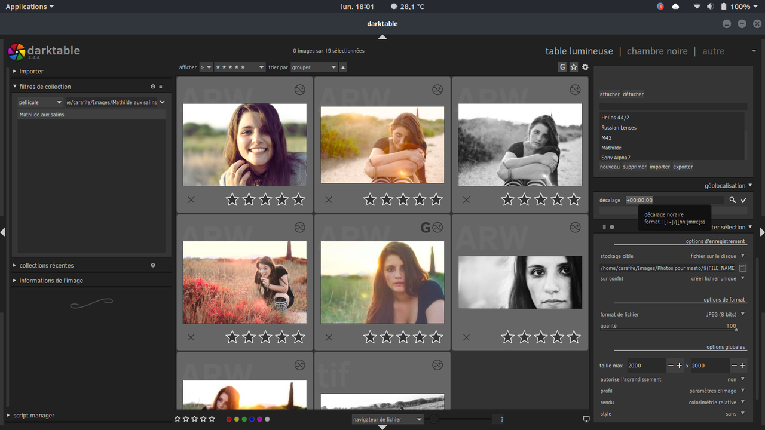Reset export module parameters

pyautogui.click(x=612, y=227)
